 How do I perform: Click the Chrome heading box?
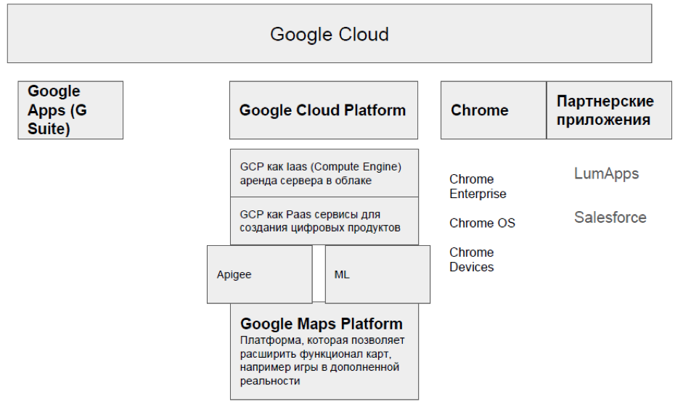pos(494,110)
